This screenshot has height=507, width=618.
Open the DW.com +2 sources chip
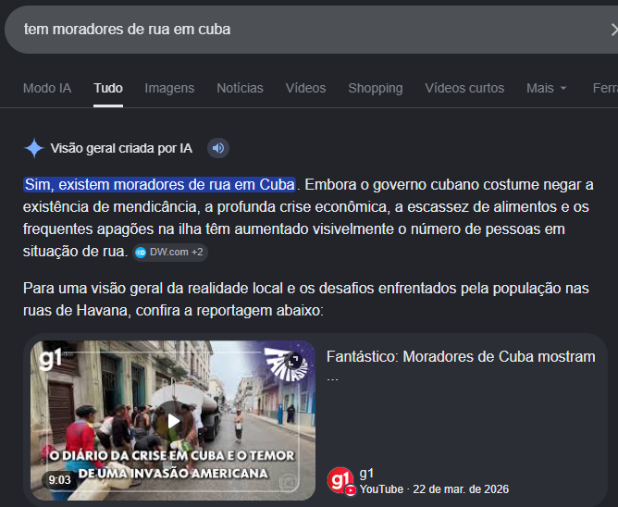pos(170,252)
